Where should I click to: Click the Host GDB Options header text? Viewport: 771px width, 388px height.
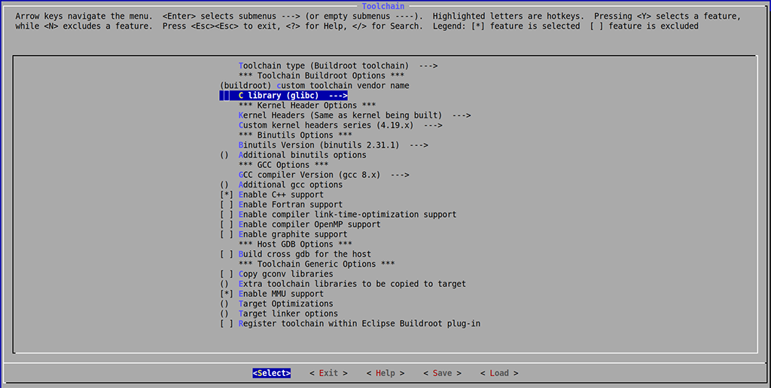click(295, 244)
